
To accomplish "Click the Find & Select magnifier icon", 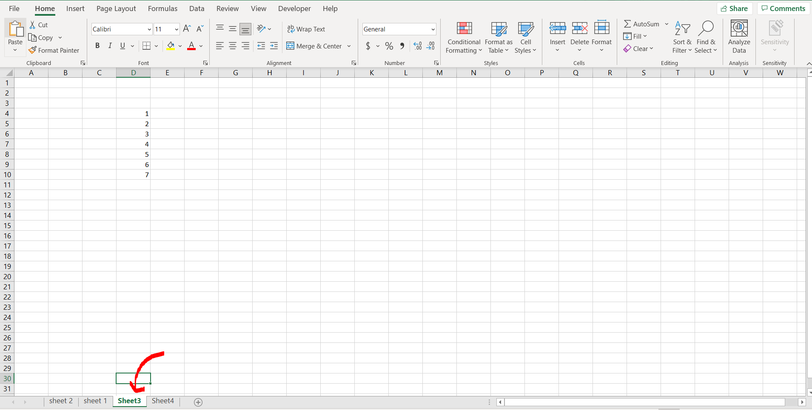I will 706,29.
